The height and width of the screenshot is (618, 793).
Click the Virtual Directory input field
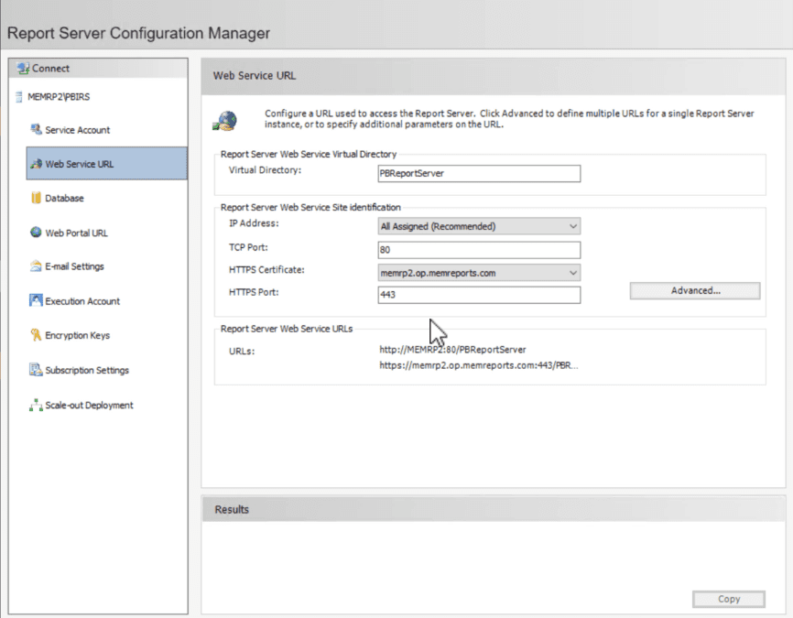click(479, 173)
